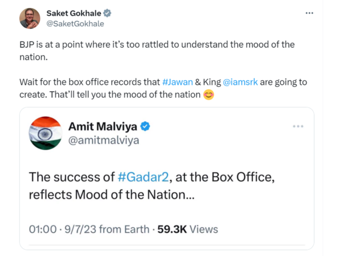This screenshot has height=256, width=341.
Task: Open the quoted tweet's three-dot menu
Action: click(x=298, y=126)
